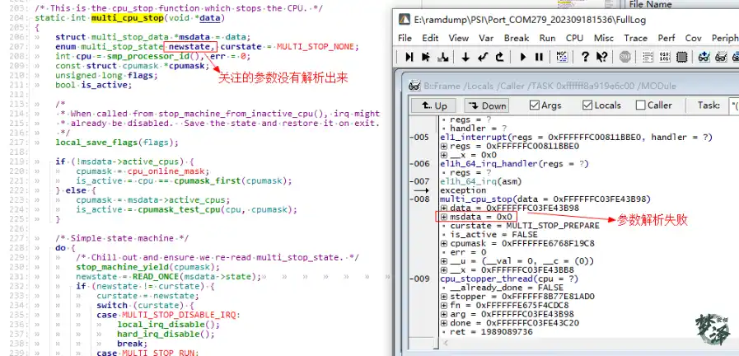The image size is (739, 356).
Task: Open the Misc menu
Action: tap(604, 38)
